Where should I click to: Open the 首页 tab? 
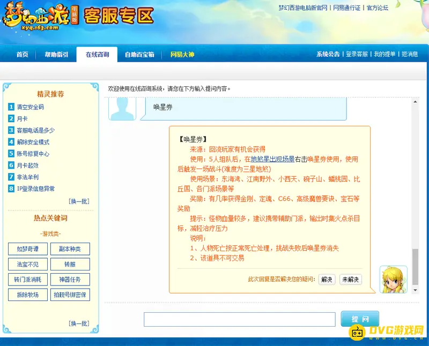click(22, 55)
